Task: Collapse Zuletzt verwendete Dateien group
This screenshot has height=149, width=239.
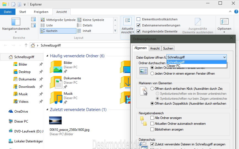Action: [x=47, y=109]
